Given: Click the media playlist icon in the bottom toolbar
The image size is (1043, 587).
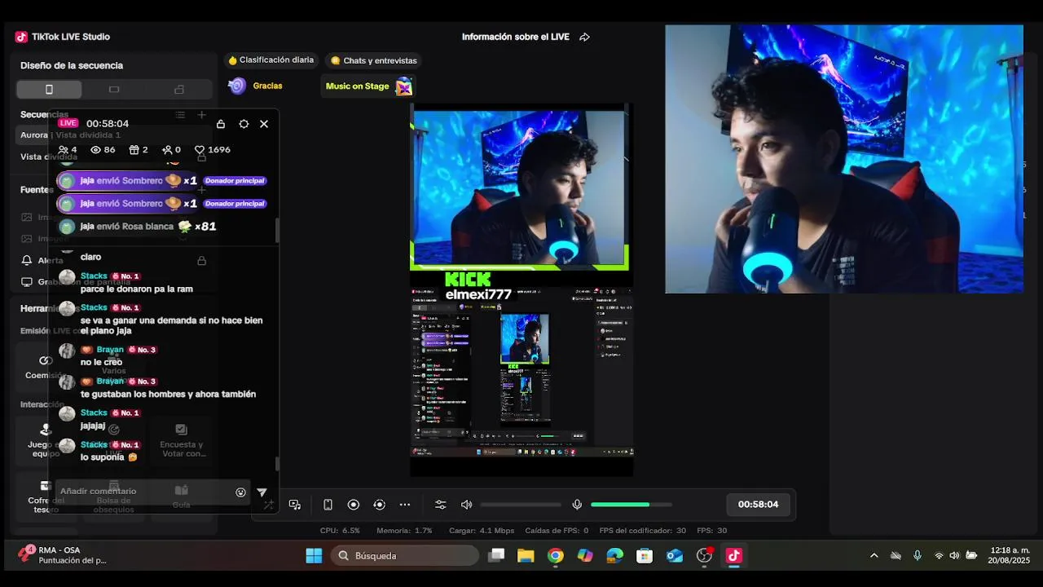Looking at the screenshot, I should pos(295,505).
